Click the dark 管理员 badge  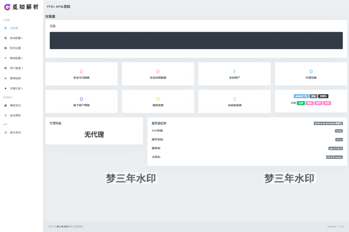323,96
